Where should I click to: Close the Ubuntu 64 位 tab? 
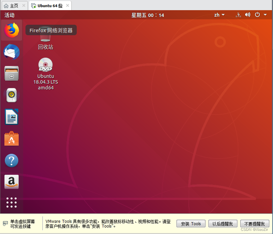click(x=68, y=6)
